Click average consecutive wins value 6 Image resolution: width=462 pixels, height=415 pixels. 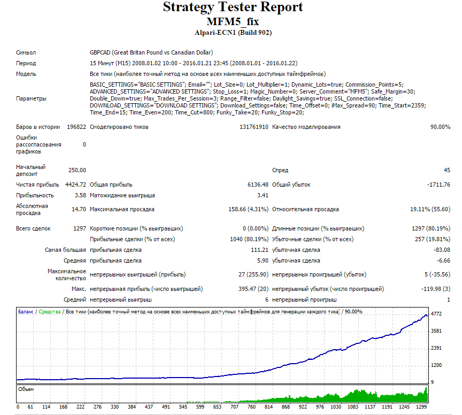(267, 300)
